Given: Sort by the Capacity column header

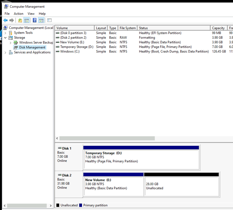Looking at the screenshot, I should click(218, 28).
